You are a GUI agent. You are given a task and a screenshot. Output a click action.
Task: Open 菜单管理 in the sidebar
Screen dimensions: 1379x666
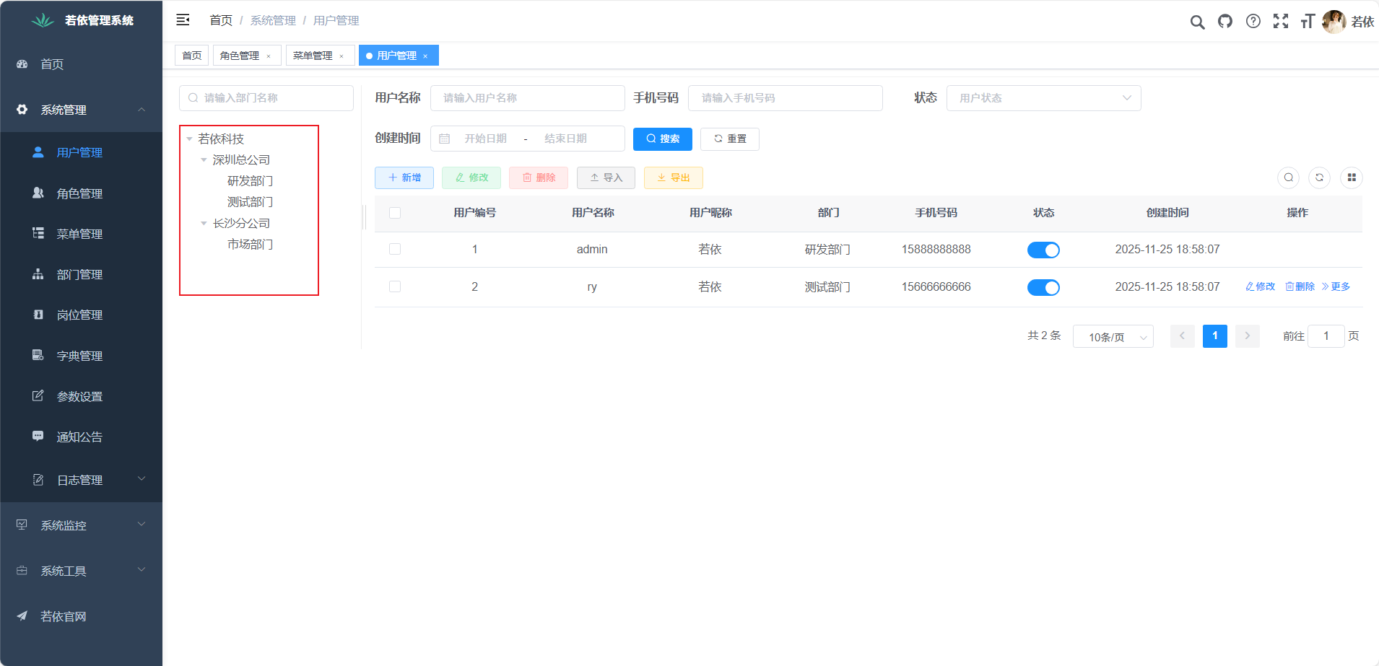[x=81, y=234]
